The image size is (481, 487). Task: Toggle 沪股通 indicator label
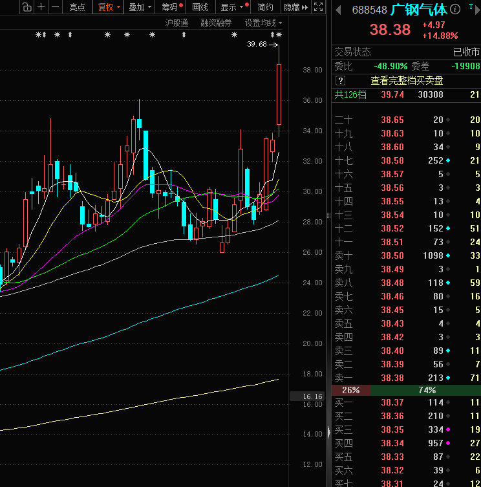click(176, 23)
